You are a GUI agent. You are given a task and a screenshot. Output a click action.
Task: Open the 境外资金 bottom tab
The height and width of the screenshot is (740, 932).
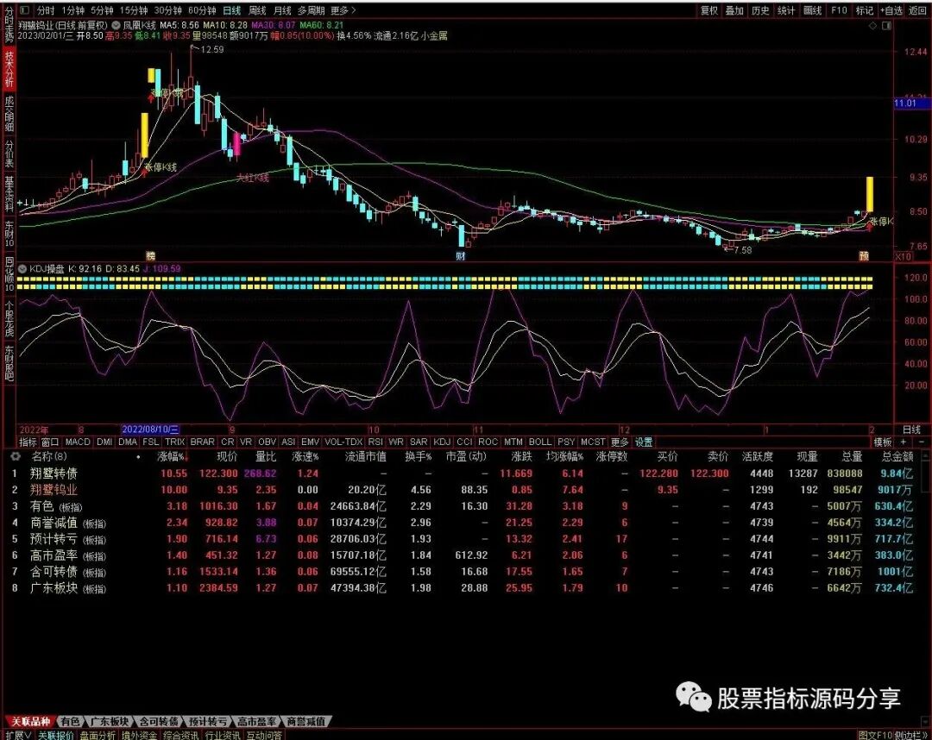click(140, 735)
